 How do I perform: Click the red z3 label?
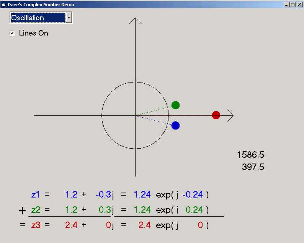[x=36, y=225]
